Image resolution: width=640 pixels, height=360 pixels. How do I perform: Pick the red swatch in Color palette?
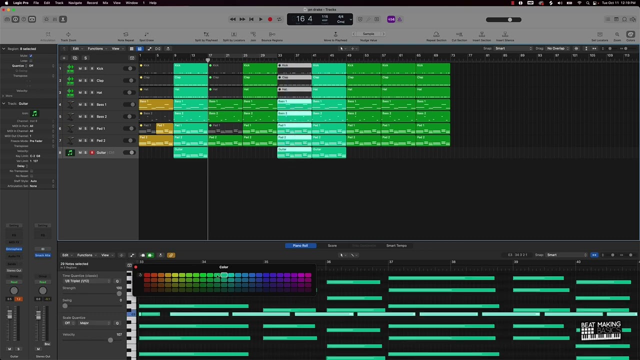[147, 275]
